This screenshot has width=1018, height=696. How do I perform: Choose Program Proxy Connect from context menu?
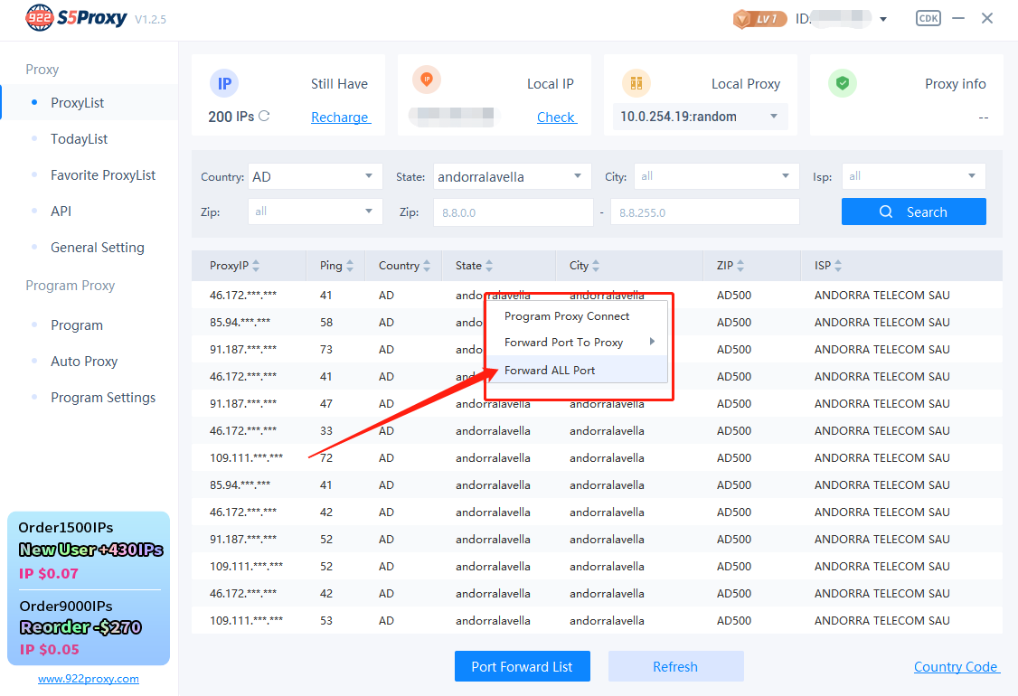pos(567,316)
